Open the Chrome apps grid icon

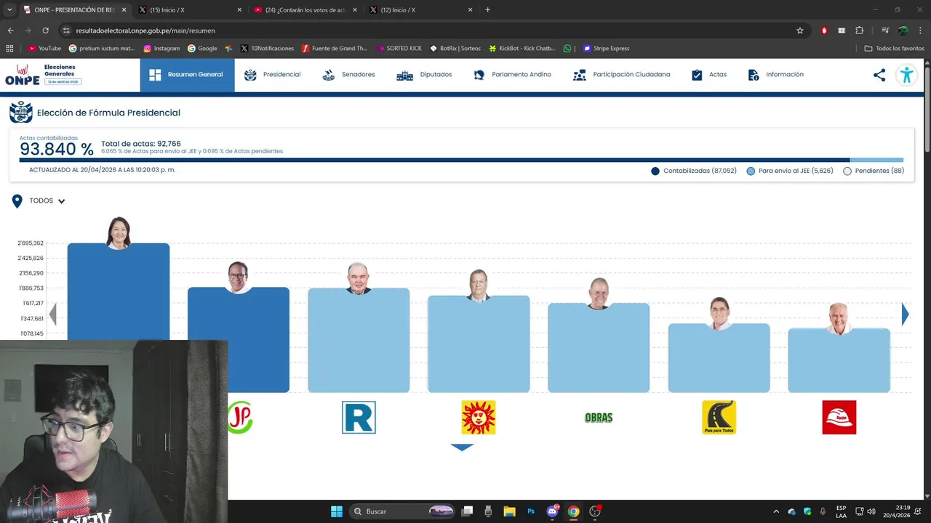[9, 49]
